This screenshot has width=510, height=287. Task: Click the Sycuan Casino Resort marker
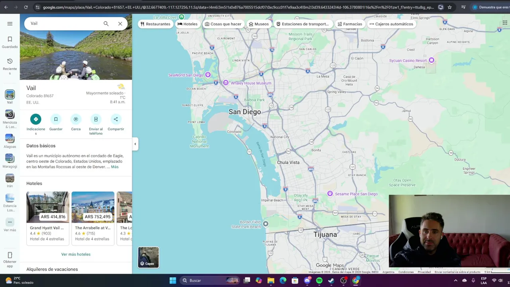[x=432, y=61]
